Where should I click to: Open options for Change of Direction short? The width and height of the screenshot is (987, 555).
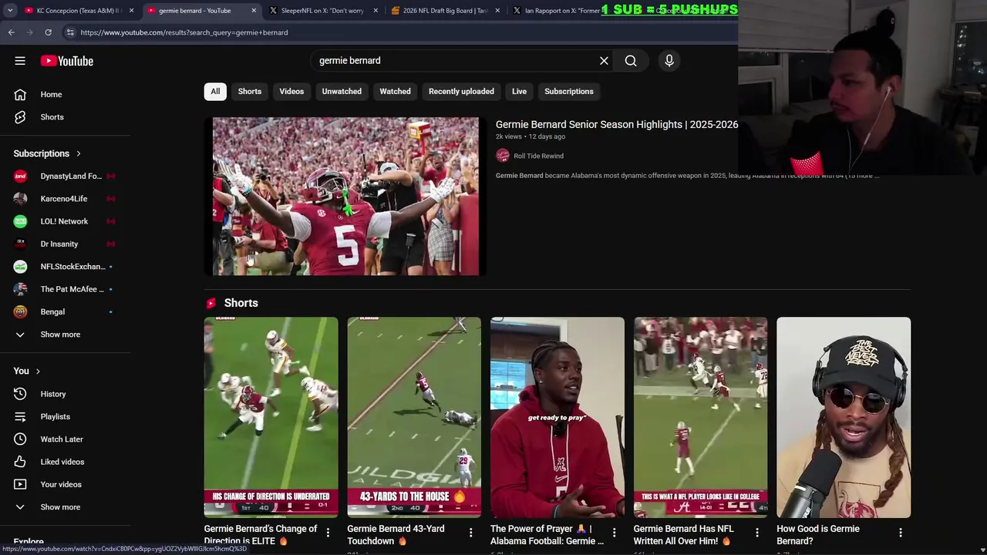tap(328, 533)
